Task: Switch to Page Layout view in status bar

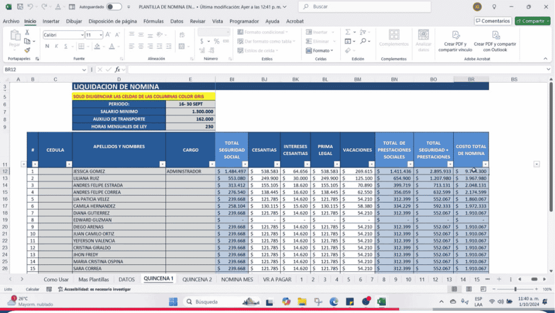Action: tap(468, 289)
